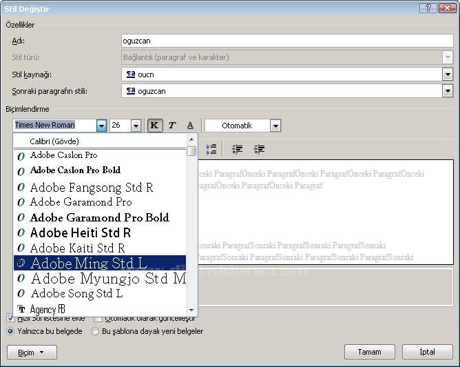Click the font list scrollbar thumb
This screenshot has height=367, width=460.
click(x=191, y=151)
